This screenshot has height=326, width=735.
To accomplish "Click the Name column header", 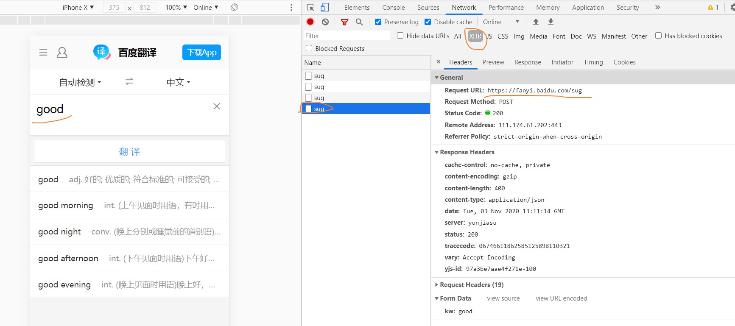I will (366, 62).
